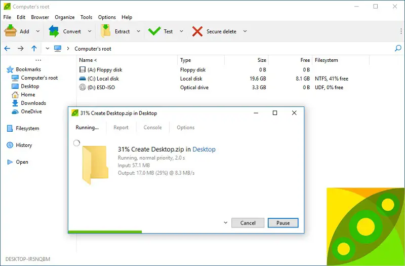Click the toolbar overflow three-dots icon

(401, 31)
